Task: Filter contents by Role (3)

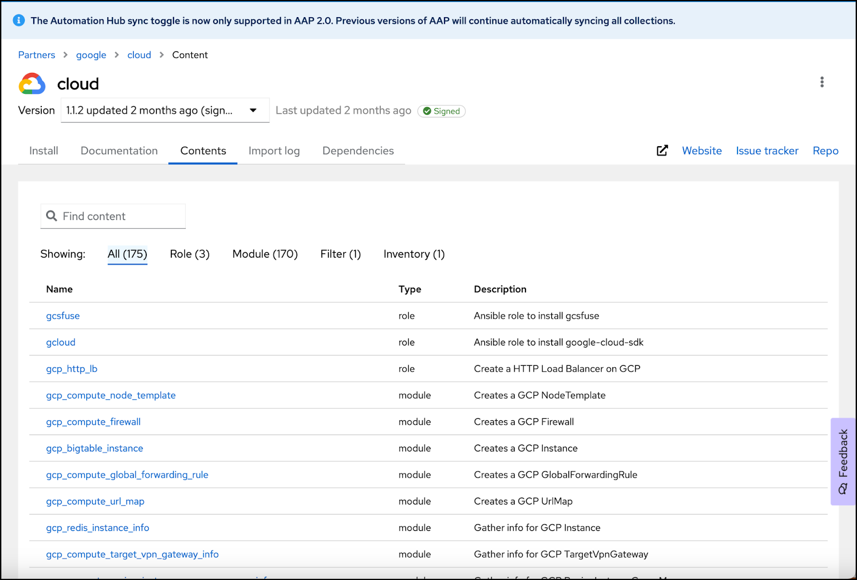Action: pos(190,254)
